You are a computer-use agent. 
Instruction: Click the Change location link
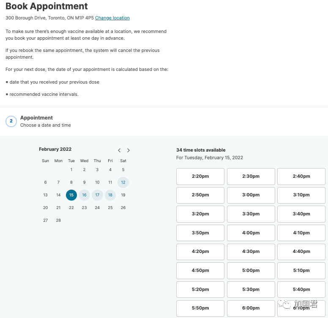[112, 18]
